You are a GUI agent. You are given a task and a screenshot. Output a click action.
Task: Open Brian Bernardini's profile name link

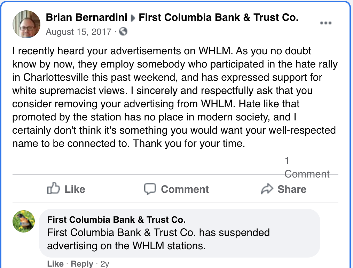coord(87,18)
